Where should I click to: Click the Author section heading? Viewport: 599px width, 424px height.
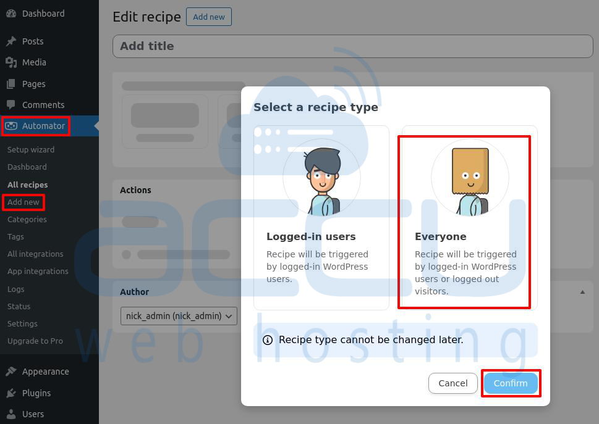[135, 292]
